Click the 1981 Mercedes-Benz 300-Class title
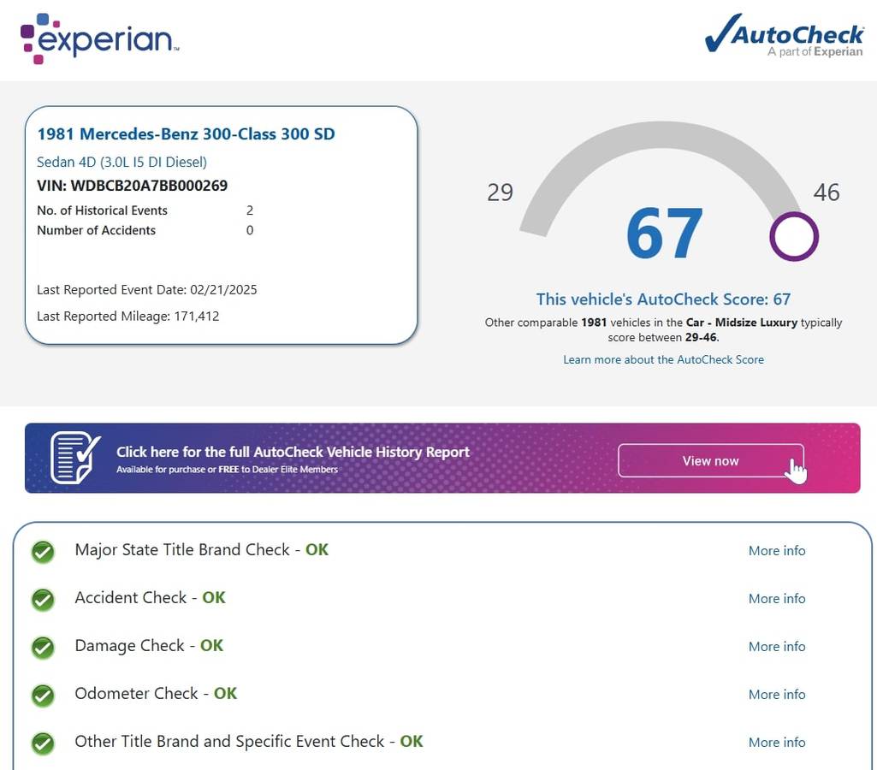The width and height of the screenshot is (877, 770). pos(186,133)
